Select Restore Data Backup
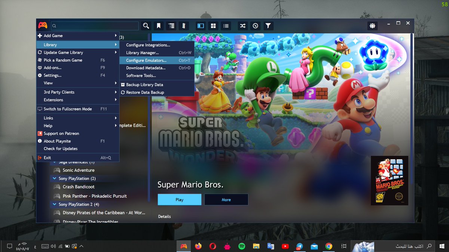 pos(157,92)
